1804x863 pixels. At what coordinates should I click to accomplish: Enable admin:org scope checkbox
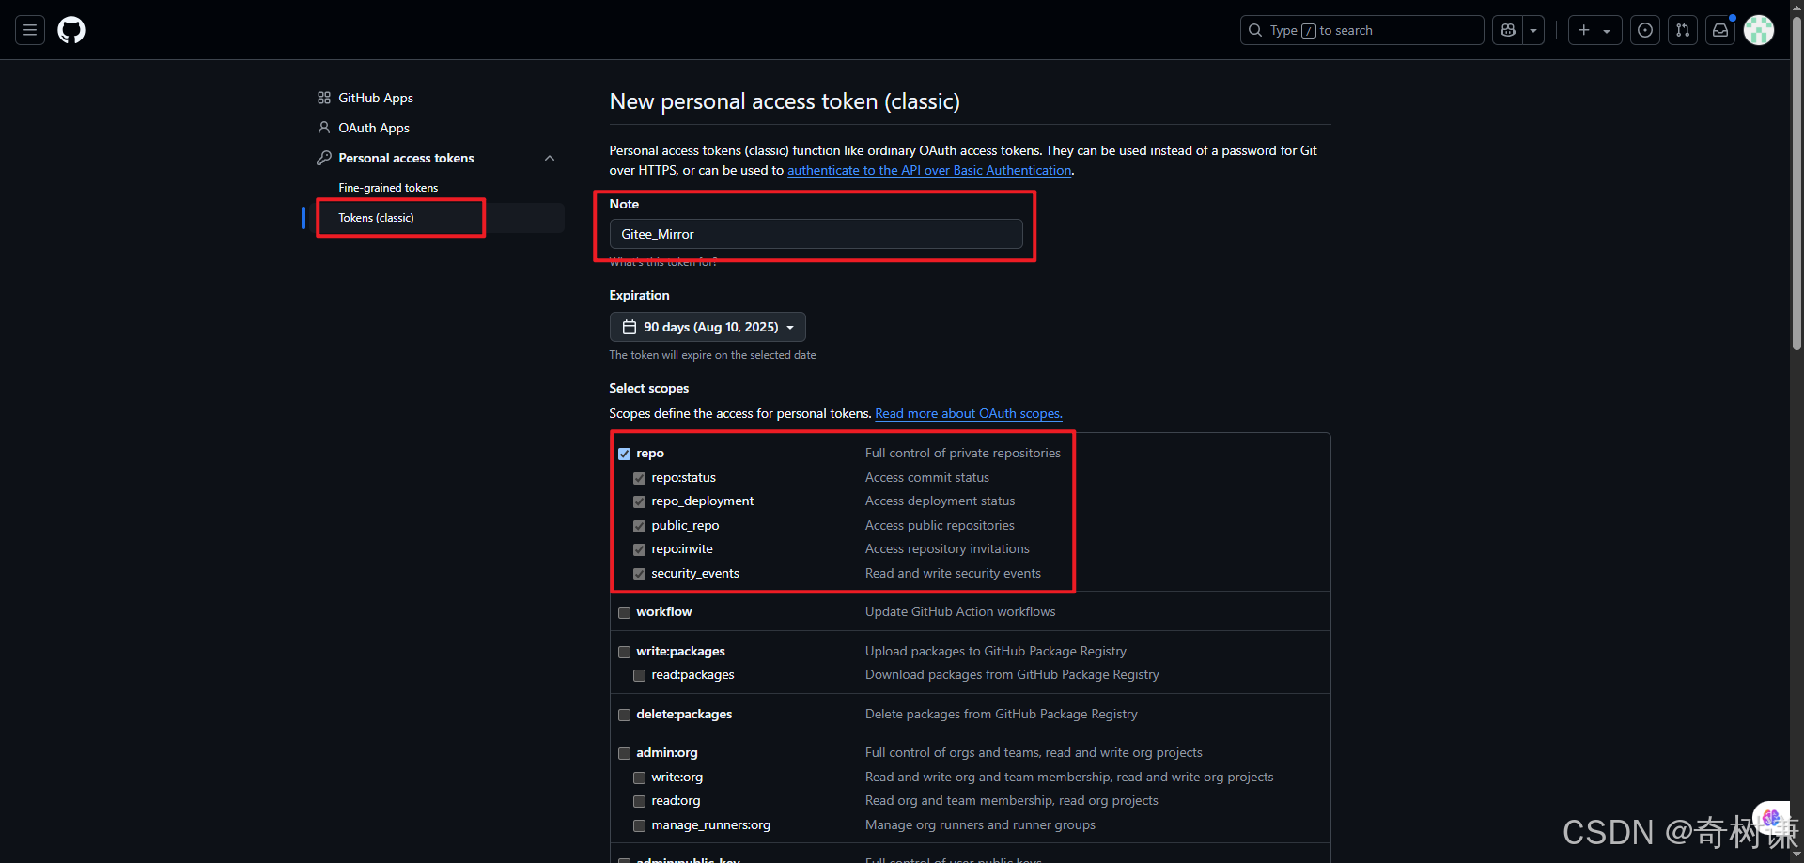pyautogui.click(x=624, y=753)
